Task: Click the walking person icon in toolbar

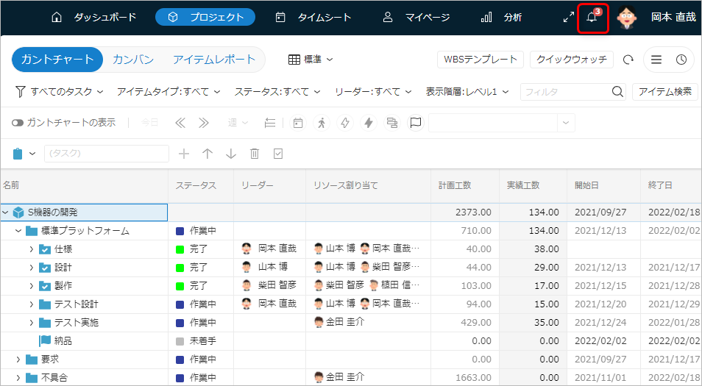Action: (321, 123)
